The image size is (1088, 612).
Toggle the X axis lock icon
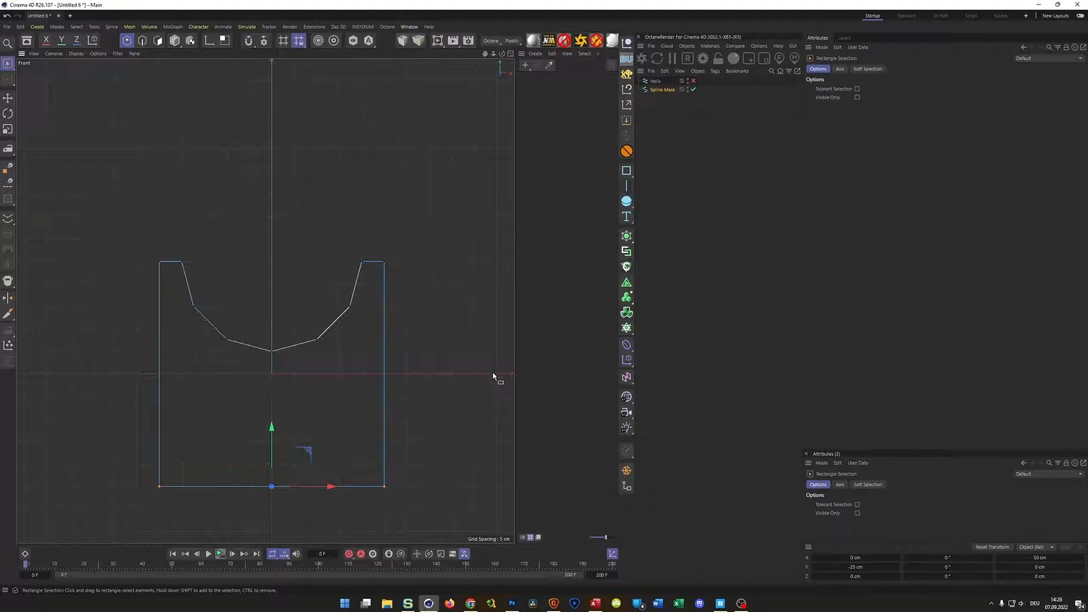46,41
